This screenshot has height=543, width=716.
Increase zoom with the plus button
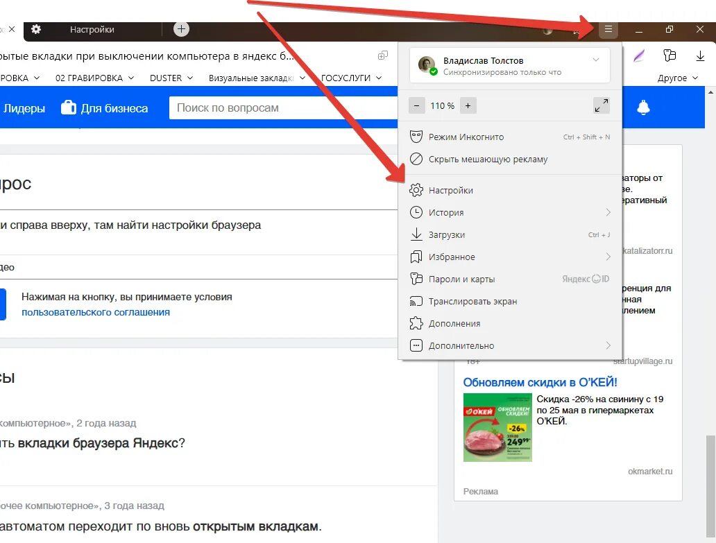[x=468, y=106]
